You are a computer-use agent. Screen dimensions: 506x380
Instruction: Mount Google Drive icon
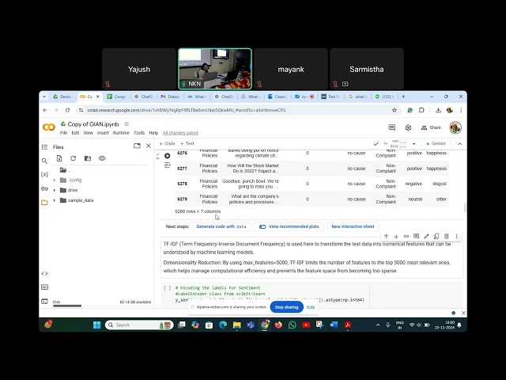tap(88, 158)
